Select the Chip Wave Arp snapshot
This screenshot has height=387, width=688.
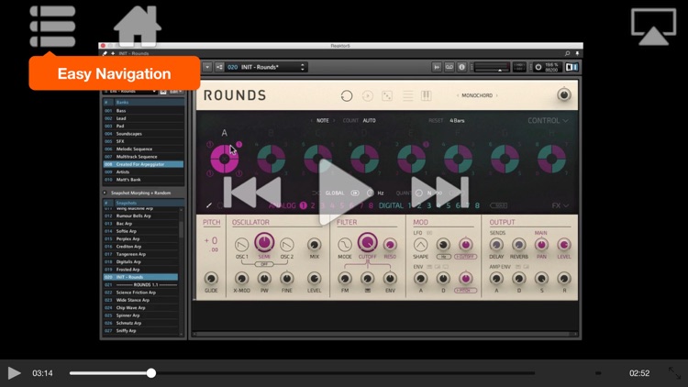coord(140,307)
